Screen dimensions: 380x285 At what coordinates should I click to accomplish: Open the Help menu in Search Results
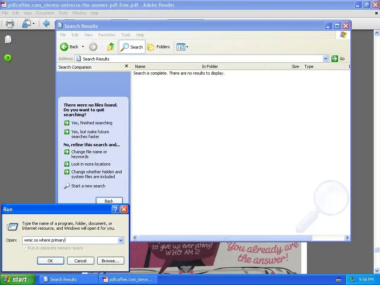tap(140, 35)
